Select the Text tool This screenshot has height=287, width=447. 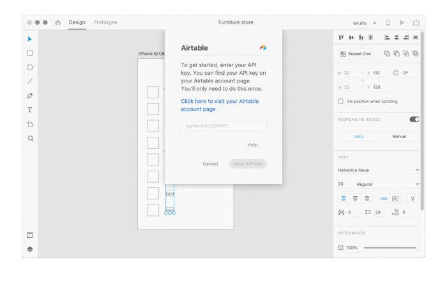pyautogui.click(x=30, y=110)
